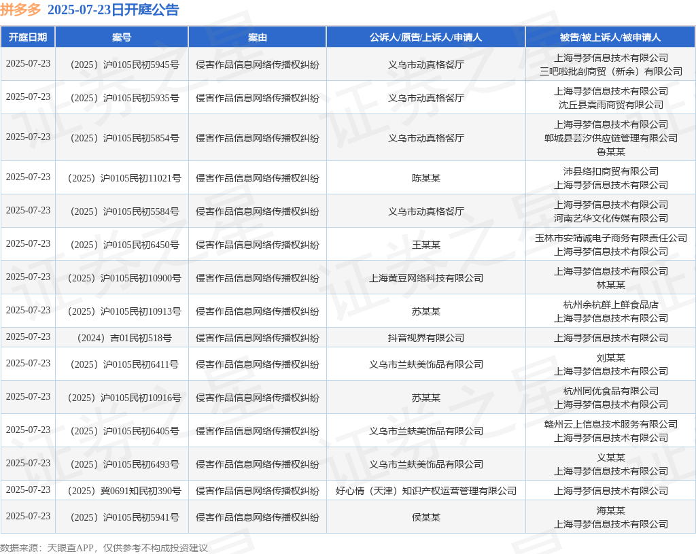Click defendant 赣州云上信息技术服务有限公司
The height and width of the screenshot is (554, 696).
point(611,424)
